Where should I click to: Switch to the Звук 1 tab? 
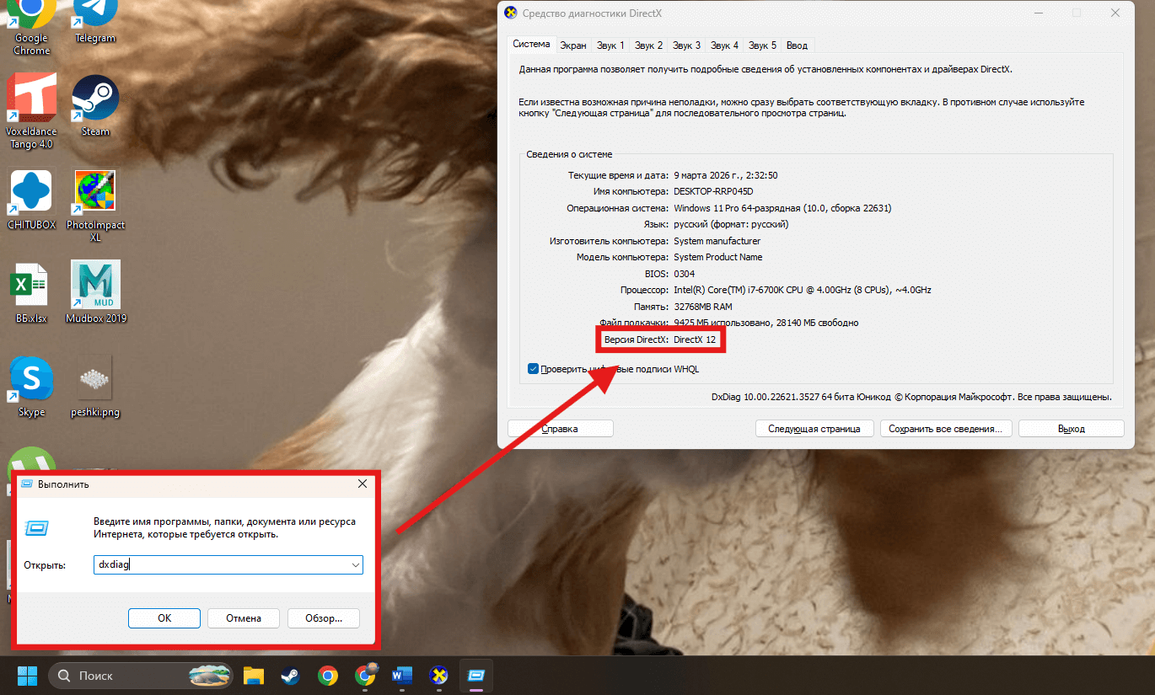click(x=610, y=45)
